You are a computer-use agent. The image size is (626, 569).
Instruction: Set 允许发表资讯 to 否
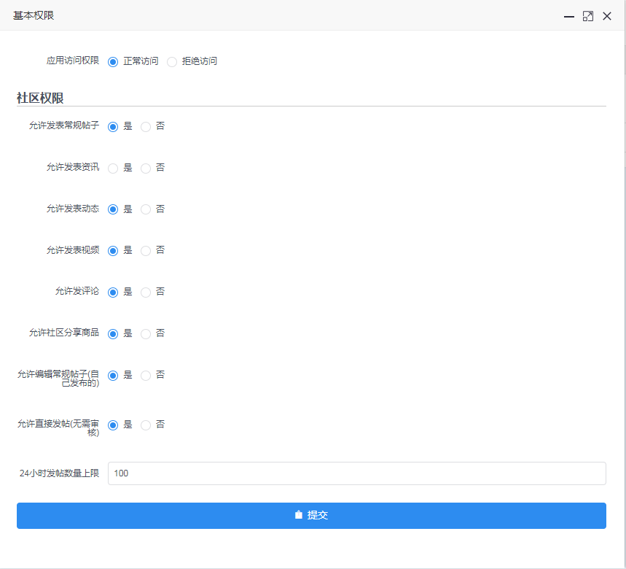[146, 169]
